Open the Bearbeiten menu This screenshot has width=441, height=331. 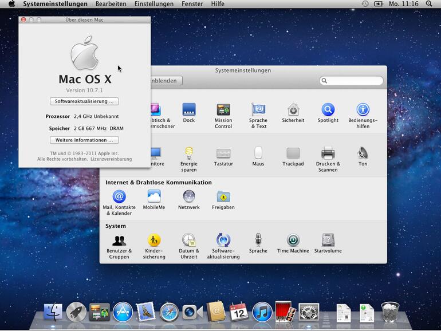click(111, 4)
